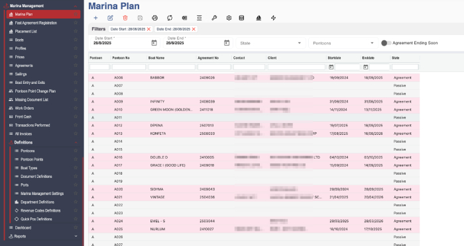464x246 pixels.
Task: Click the plus icon to add a record
Action: pos(95,18)
